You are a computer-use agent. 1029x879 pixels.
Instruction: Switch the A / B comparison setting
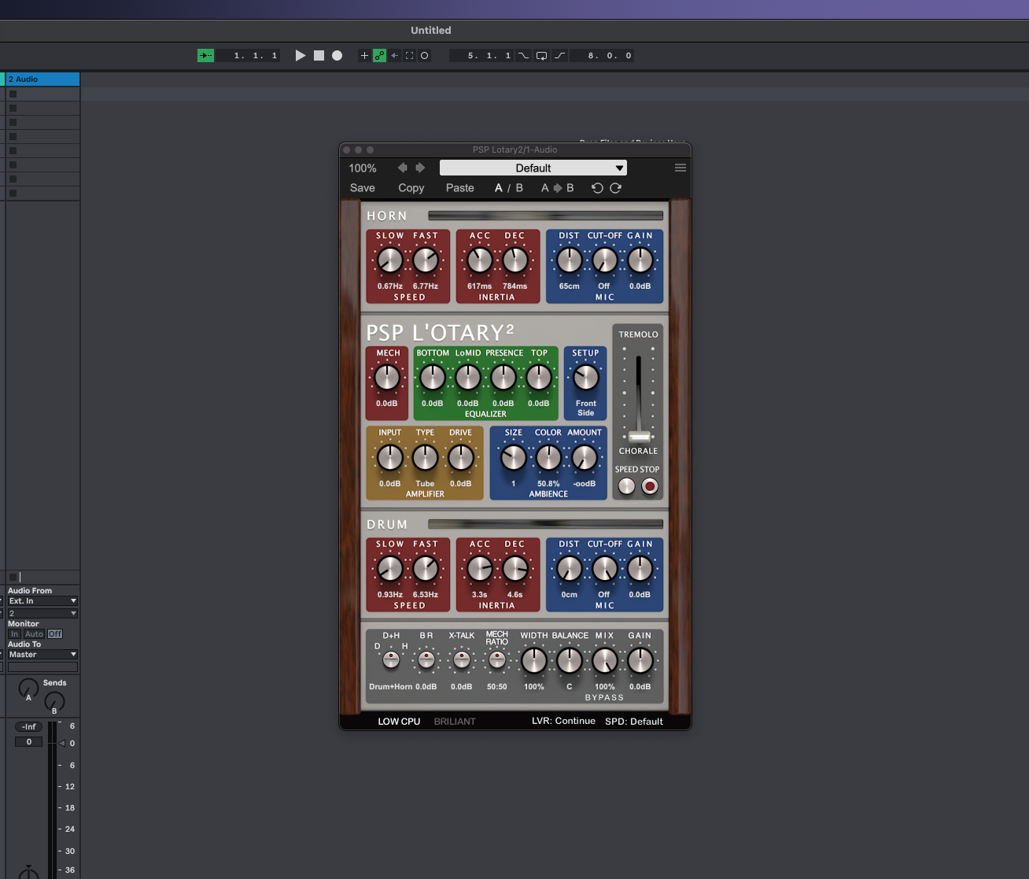pyautogui.click(x=508, y=188)
